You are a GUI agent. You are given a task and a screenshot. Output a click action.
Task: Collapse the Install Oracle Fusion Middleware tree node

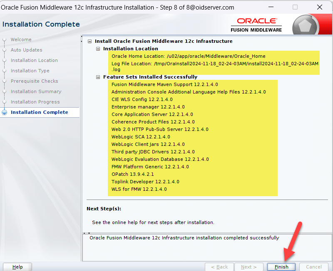click(89, 41)
